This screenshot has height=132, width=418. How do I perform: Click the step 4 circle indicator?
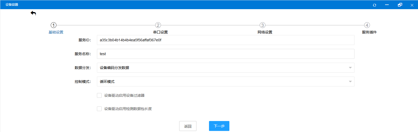tap(367, 25)
